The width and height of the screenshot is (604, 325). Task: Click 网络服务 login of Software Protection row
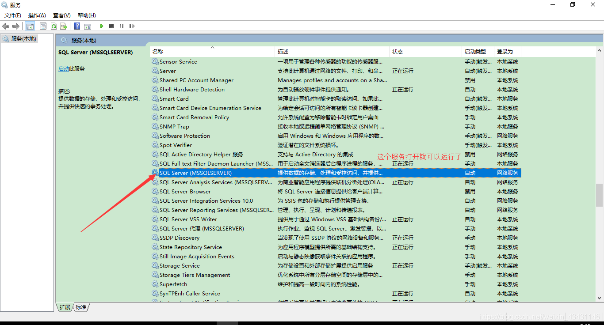[508, 136]
